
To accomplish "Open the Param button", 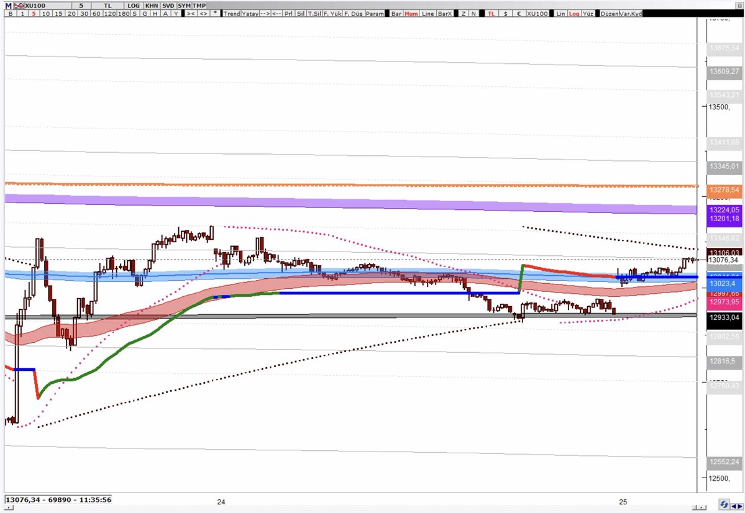I will point(375,14).
